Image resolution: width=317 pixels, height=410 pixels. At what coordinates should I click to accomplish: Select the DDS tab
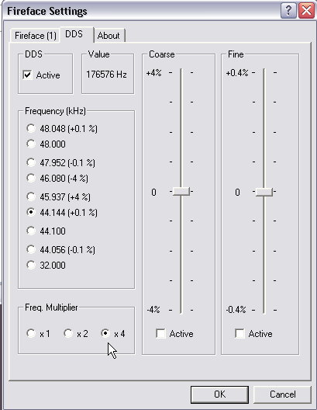74,34
